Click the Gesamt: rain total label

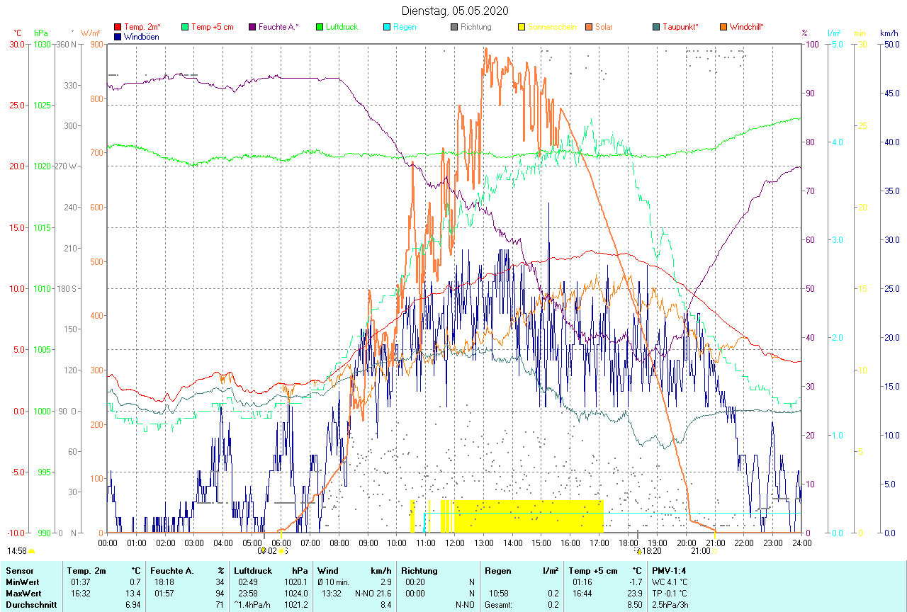pos(498,605)
